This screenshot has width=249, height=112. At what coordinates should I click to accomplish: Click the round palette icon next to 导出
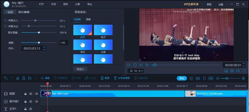[191, 78]
